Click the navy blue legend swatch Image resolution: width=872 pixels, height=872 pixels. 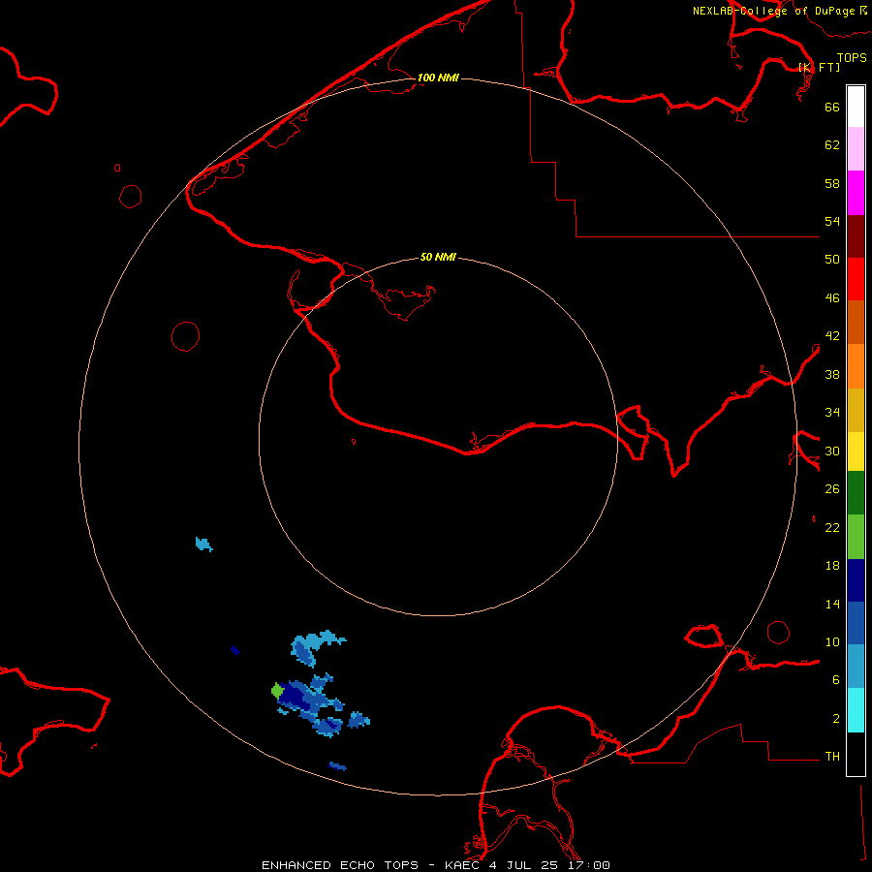[856, 580]
